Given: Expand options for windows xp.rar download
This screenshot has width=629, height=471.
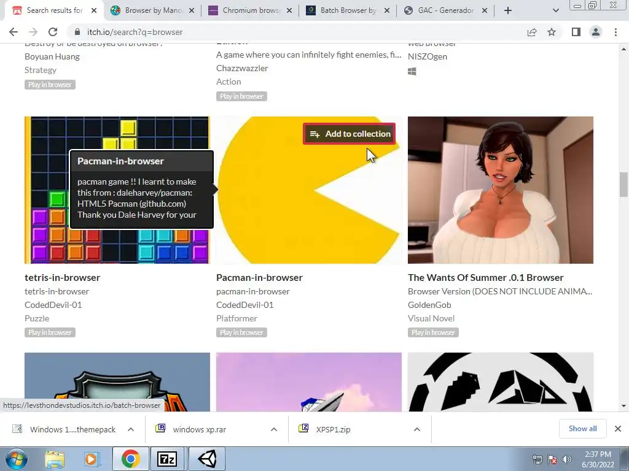Looking at the screenshot, I should click(274, 429).
